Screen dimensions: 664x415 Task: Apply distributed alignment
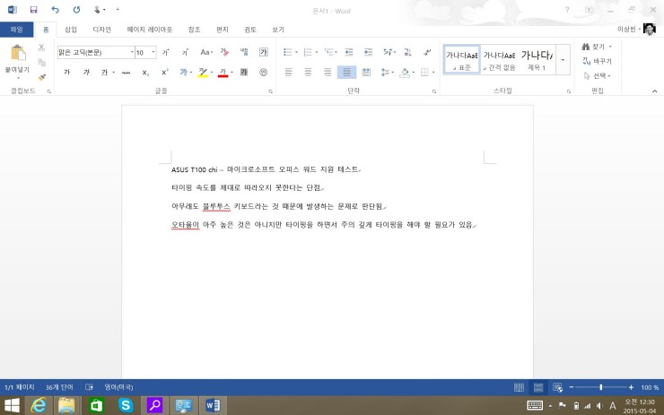366,73
